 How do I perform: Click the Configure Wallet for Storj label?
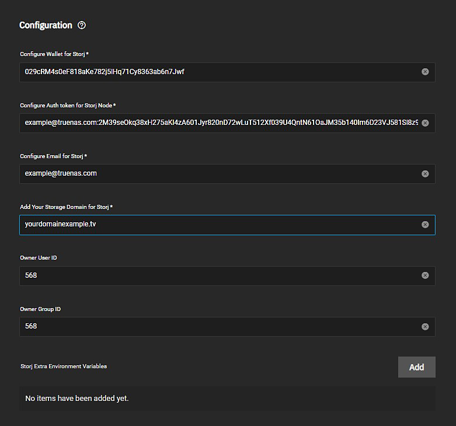click(54, 54)
